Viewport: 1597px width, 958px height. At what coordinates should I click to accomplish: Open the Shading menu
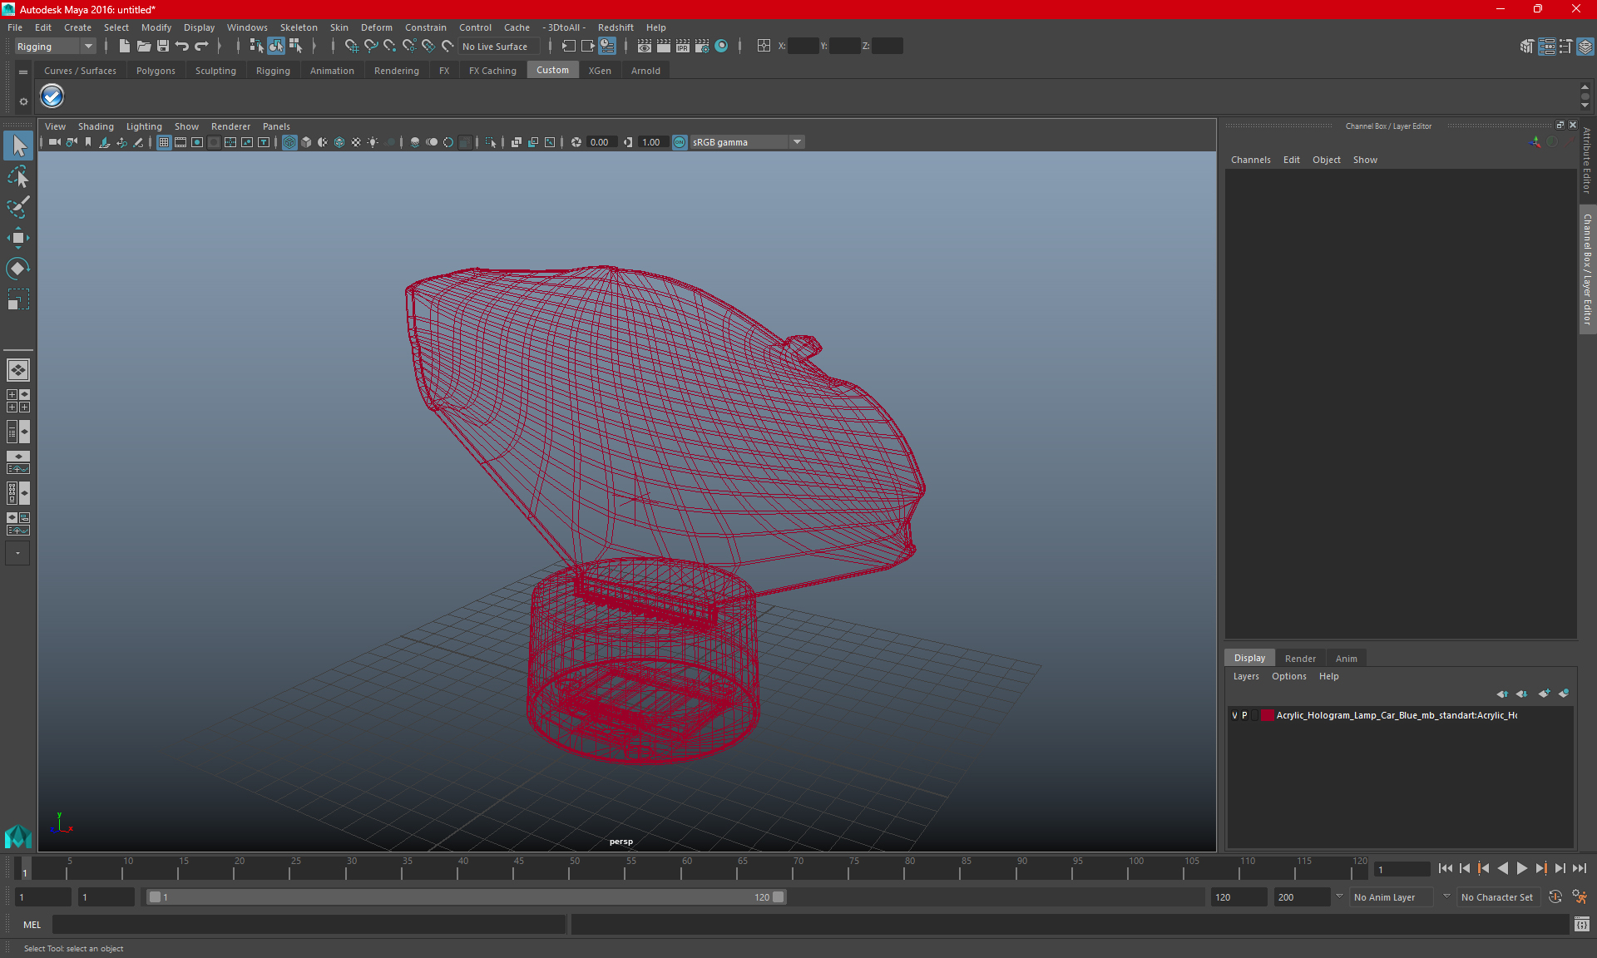(x=95, y=126)
